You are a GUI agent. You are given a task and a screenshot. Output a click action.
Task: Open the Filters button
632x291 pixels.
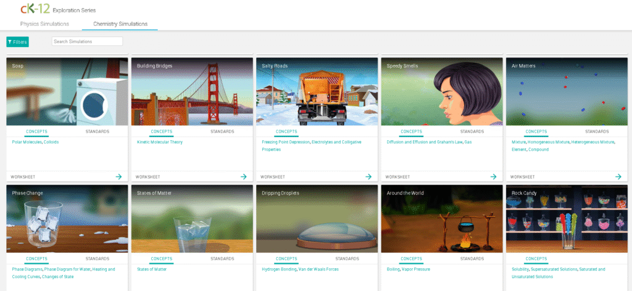click(17, 42)
